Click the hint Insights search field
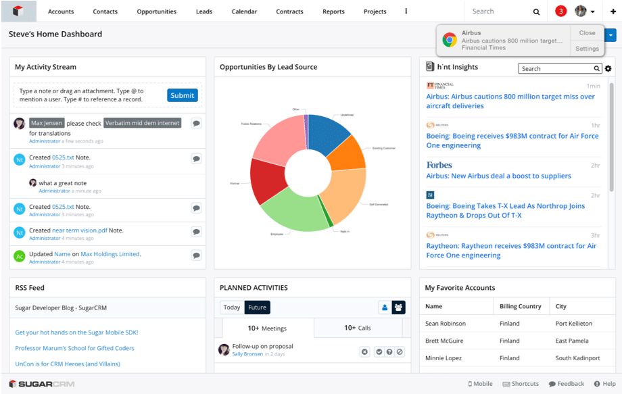Image resolution: width=622 pixels, height=394 pixels. 555,68
